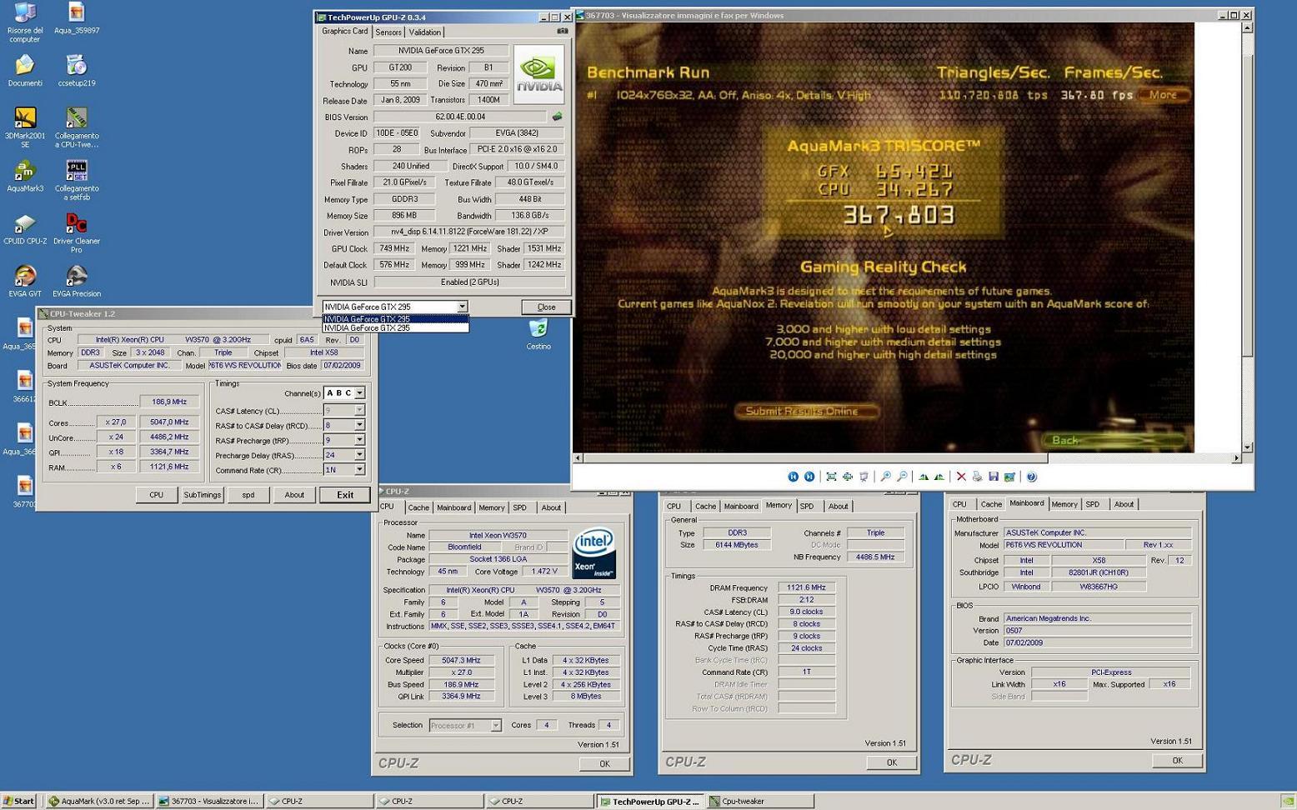Open RAS# Precharge (tRP) dropdown in CPU-Tweaker
The height and width of the screenshot is (810, 1297).
pos(359,440)
